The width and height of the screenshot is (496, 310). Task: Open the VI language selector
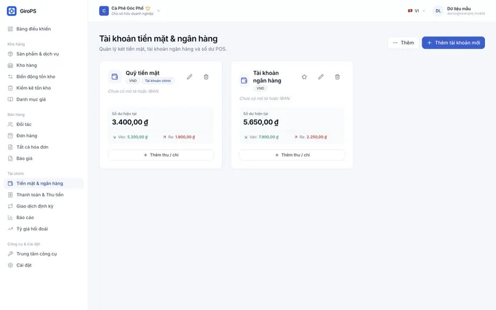click(416, 11)
